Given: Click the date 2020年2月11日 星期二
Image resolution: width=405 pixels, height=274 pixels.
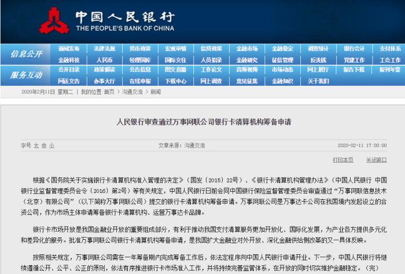Looking at the screenshot, I should (x=47, y=92).
